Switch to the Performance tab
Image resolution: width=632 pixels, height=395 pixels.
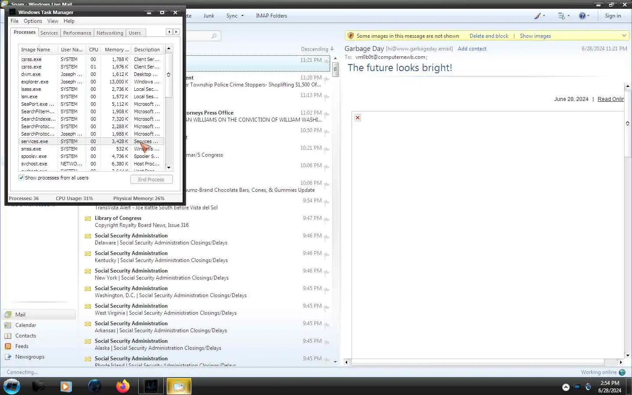tap(77, 33)
